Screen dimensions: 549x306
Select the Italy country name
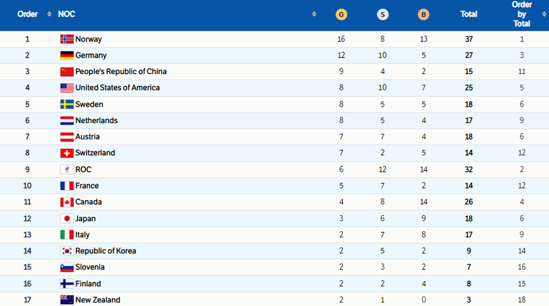(x=83, y=234)
